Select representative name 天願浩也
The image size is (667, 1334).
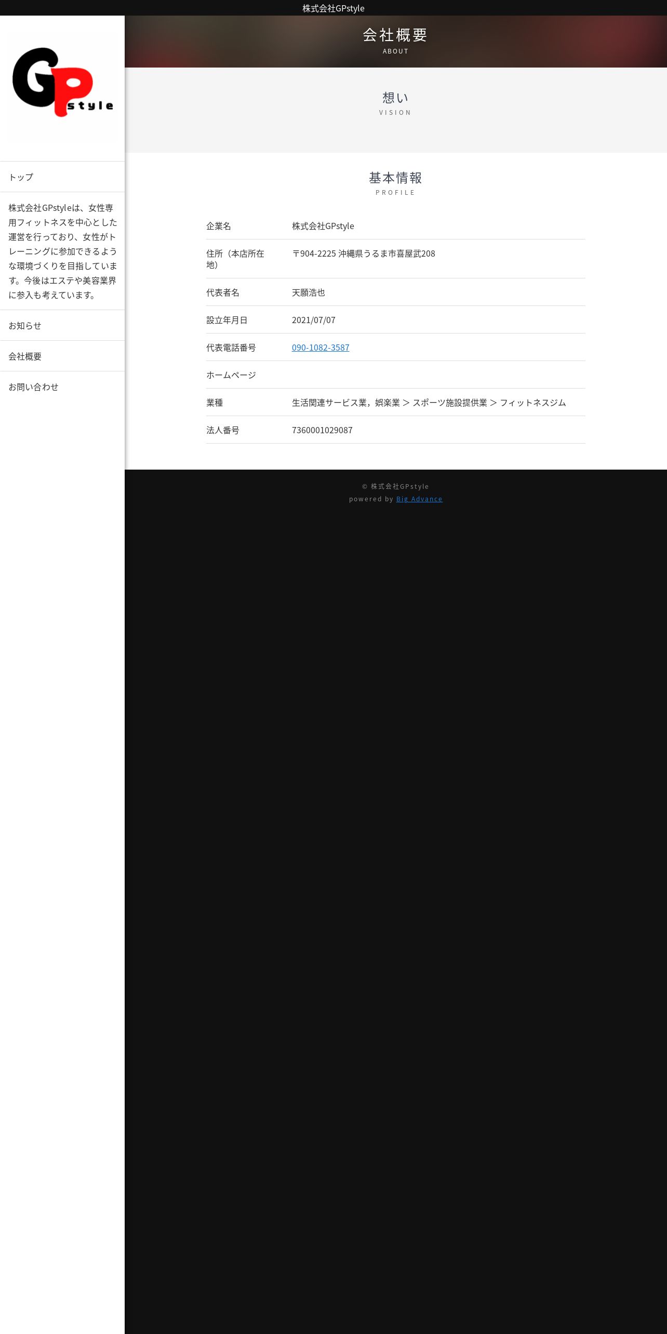(x=309, y=292)
